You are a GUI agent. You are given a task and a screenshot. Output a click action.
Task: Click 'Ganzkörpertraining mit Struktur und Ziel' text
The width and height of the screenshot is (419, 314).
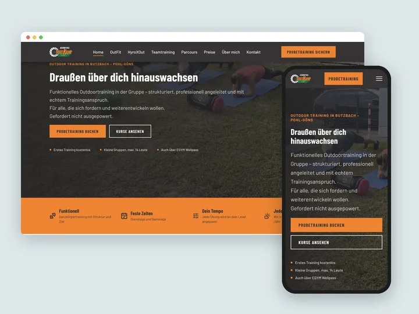pyautogui.click(x=85, y=219)
